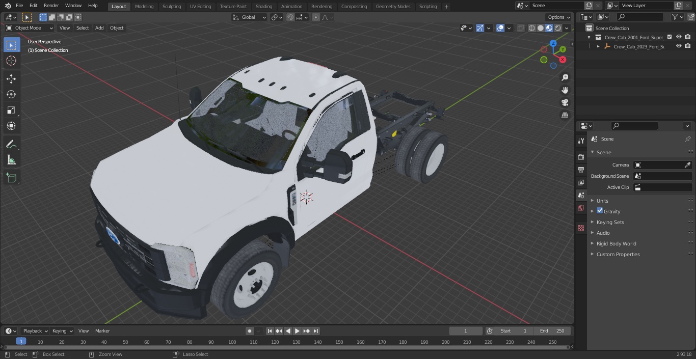Select the Add Cube tool

[11, 178]
